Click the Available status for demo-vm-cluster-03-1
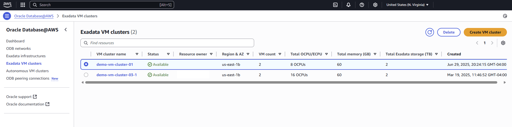This screenshot has height=127, width=512. pyautogui.click(x=158, y=75)
